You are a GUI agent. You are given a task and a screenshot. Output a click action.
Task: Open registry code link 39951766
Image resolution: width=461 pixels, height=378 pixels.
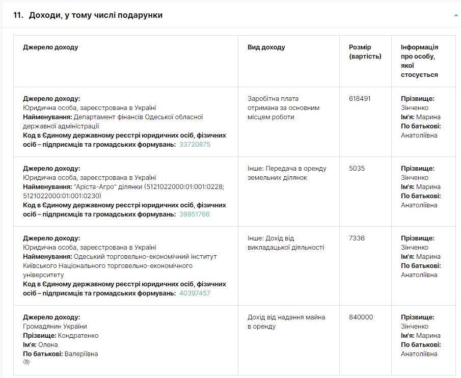[194, 214]
